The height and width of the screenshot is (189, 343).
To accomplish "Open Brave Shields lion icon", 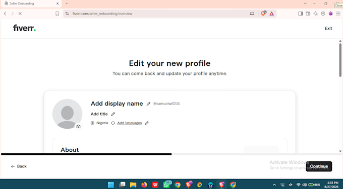I will [263, 13].
